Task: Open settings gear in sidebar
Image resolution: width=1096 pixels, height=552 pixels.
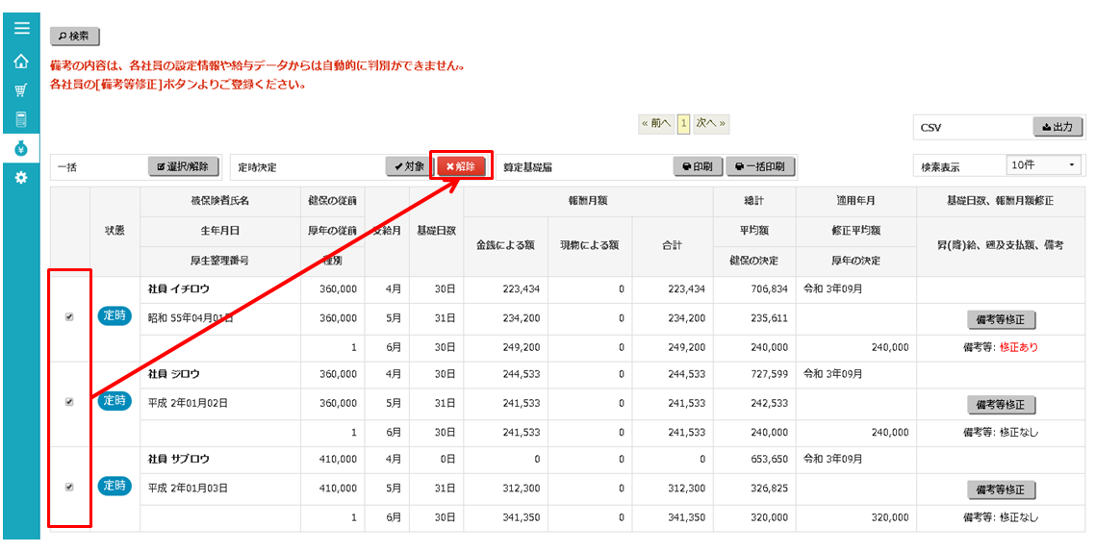Action: (x=21, y=179)
